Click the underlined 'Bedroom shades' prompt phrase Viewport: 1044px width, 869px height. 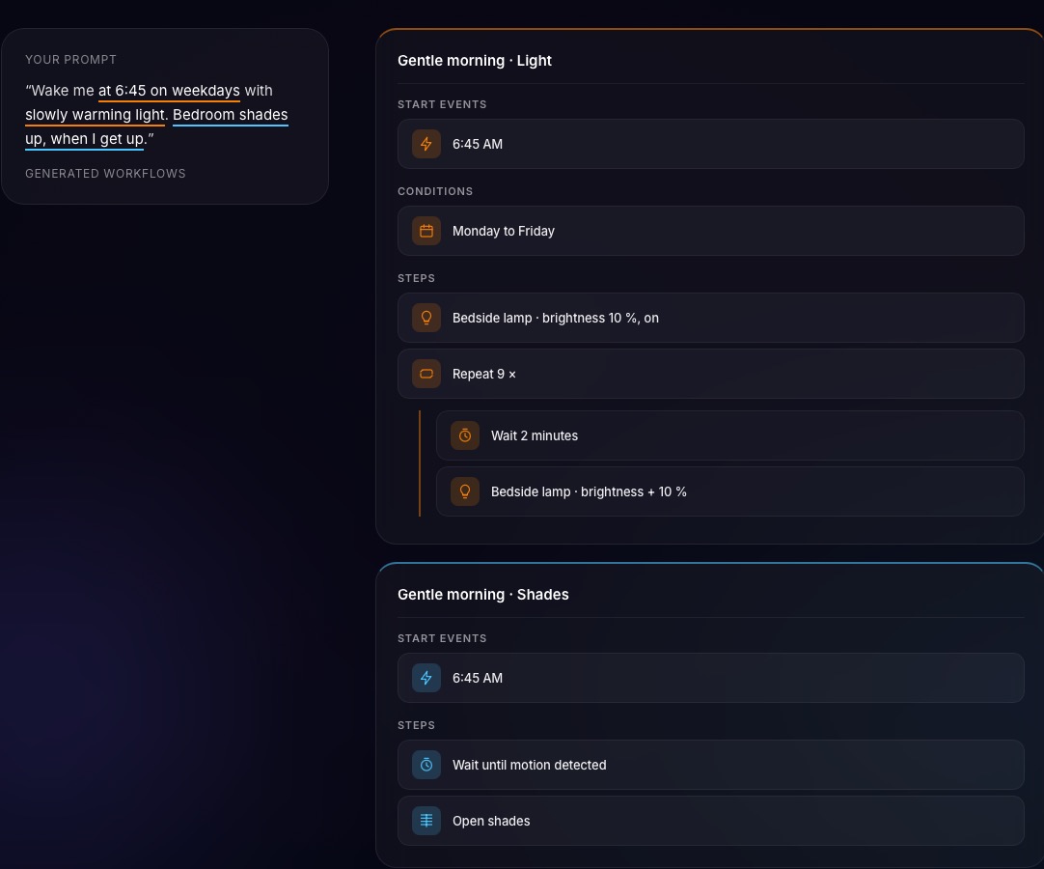(x=231, y=115)
